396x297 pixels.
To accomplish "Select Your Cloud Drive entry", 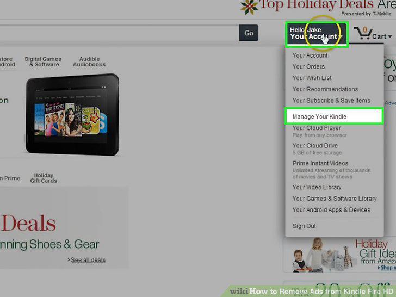I will pos(315,146).
